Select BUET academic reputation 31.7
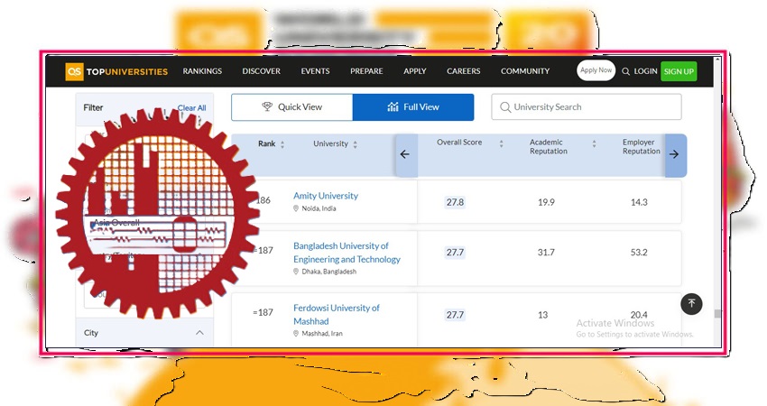Screen dimensions: 767x406 click(x=546, y=253)
